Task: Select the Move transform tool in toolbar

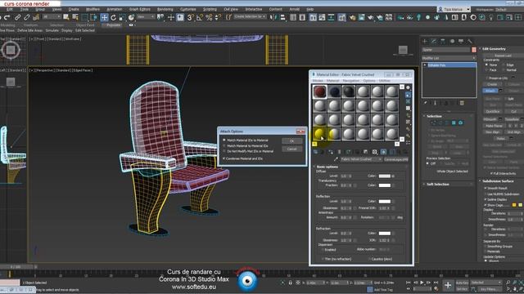Action: [x=104, y=17]
